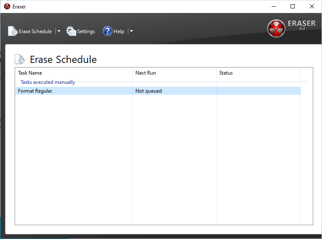Open Settings via the gear icon
Screen dimensions: 322x239
(x=71, y=31)
